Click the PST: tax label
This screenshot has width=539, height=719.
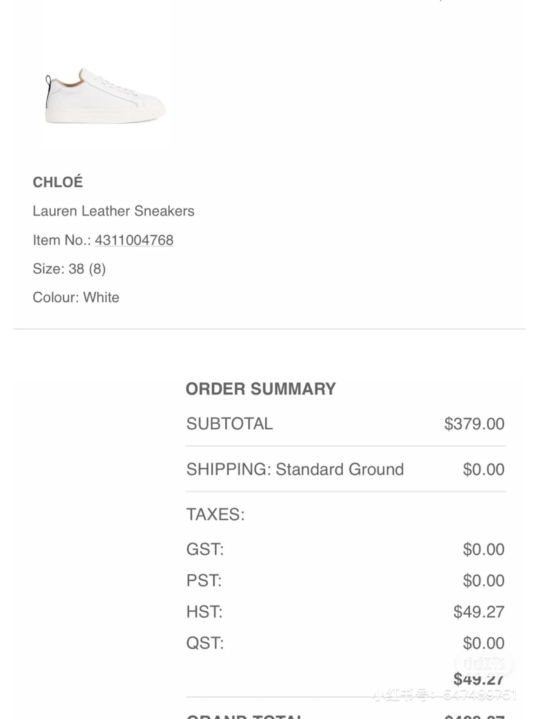pyautogui.click(x=204, y=580)
